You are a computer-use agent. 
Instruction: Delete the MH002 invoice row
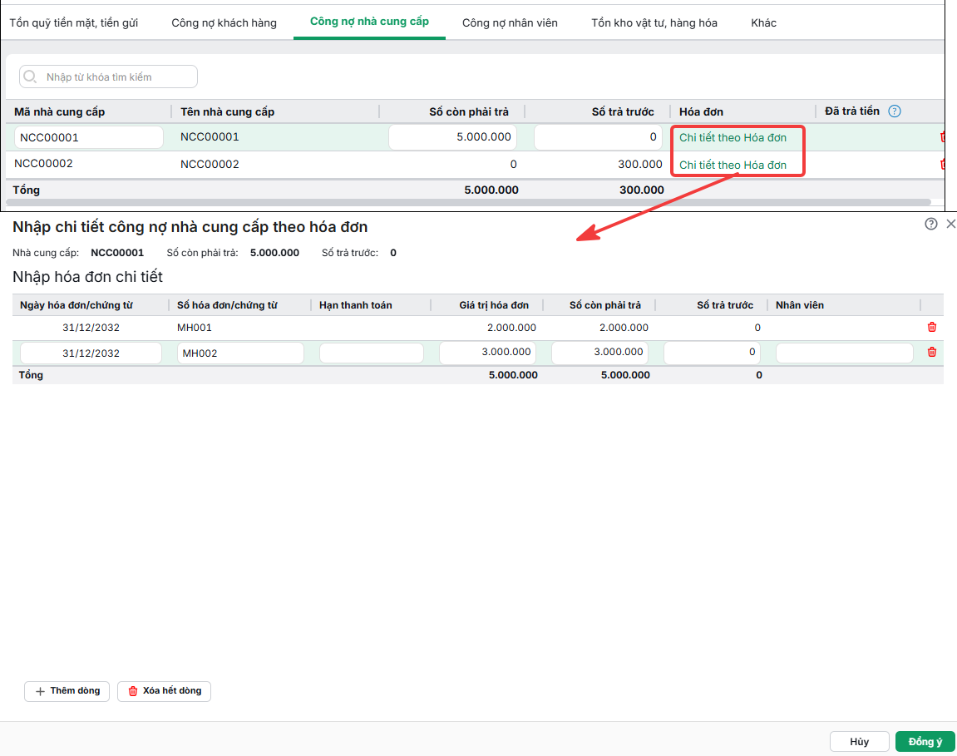pos(931,353)
